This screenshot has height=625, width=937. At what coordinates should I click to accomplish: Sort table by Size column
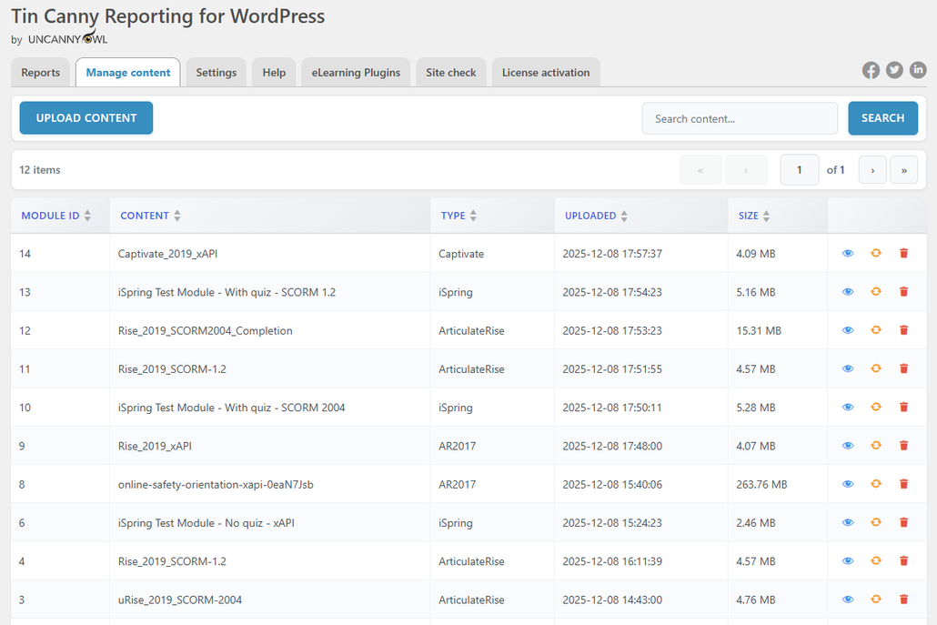(x=754, y=216)
